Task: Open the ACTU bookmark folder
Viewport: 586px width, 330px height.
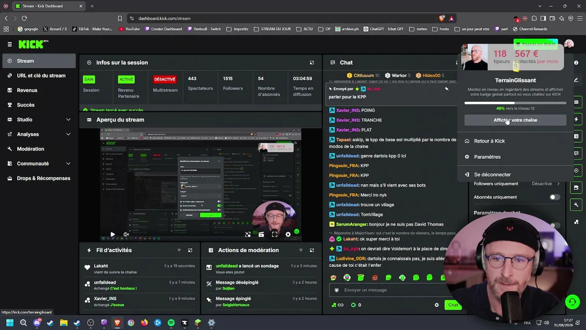Action: [304, 29]
